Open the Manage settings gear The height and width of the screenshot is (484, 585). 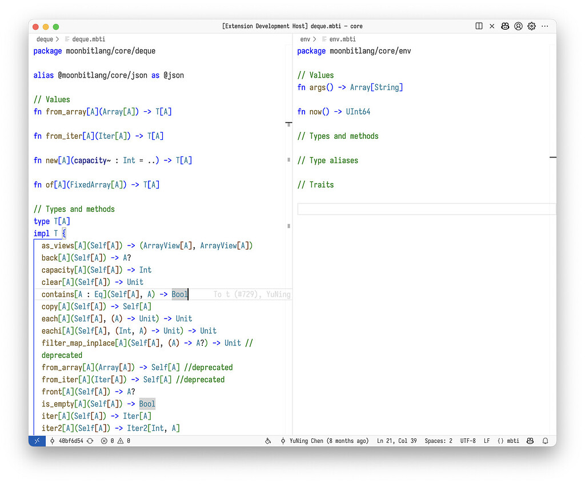532,26
